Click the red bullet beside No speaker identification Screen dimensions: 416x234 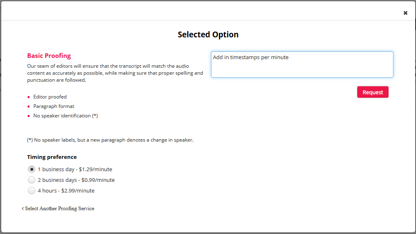point(29,116)
